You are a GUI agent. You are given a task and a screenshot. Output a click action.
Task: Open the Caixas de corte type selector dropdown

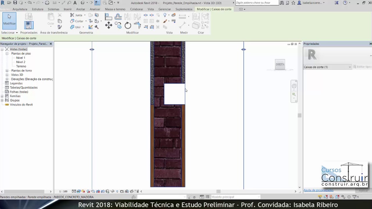pyautogui.click(x=327, y=67)
